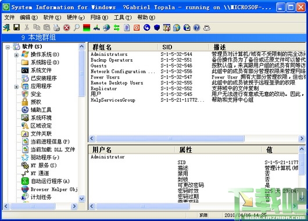Click the globe with document icon
The width and height of the screenshot is (308, 221).
pyautogui.click(x=187, y=28)
